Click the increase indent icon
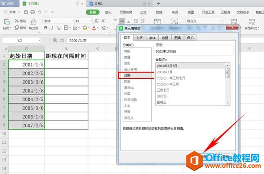 (143, 21)
